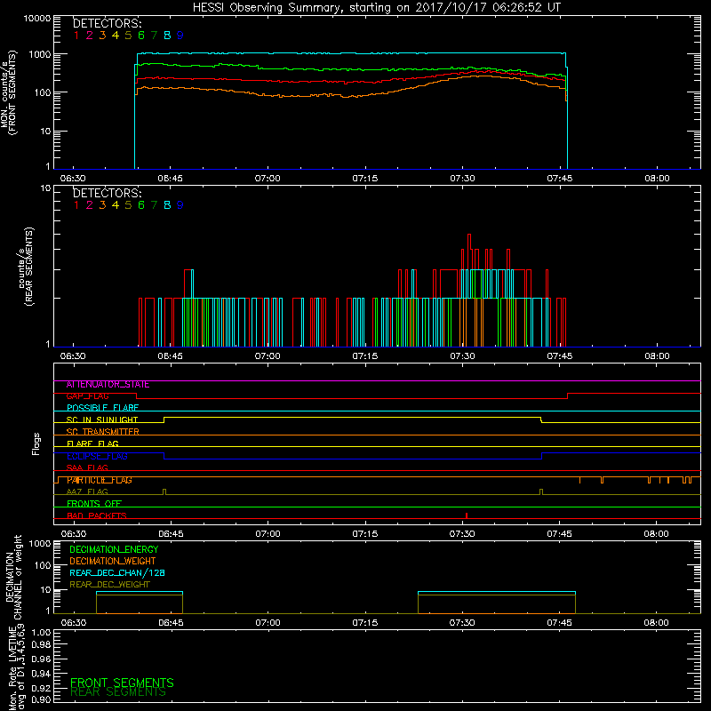
Task: Click the ATTENUATOR_STATE flag label
Action: 108,385
